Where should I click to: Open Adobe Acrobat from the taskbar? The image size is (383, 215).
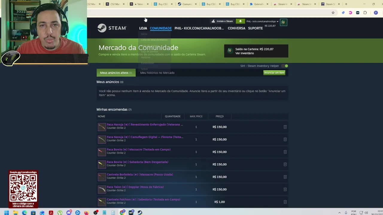[x=51, y=213]
